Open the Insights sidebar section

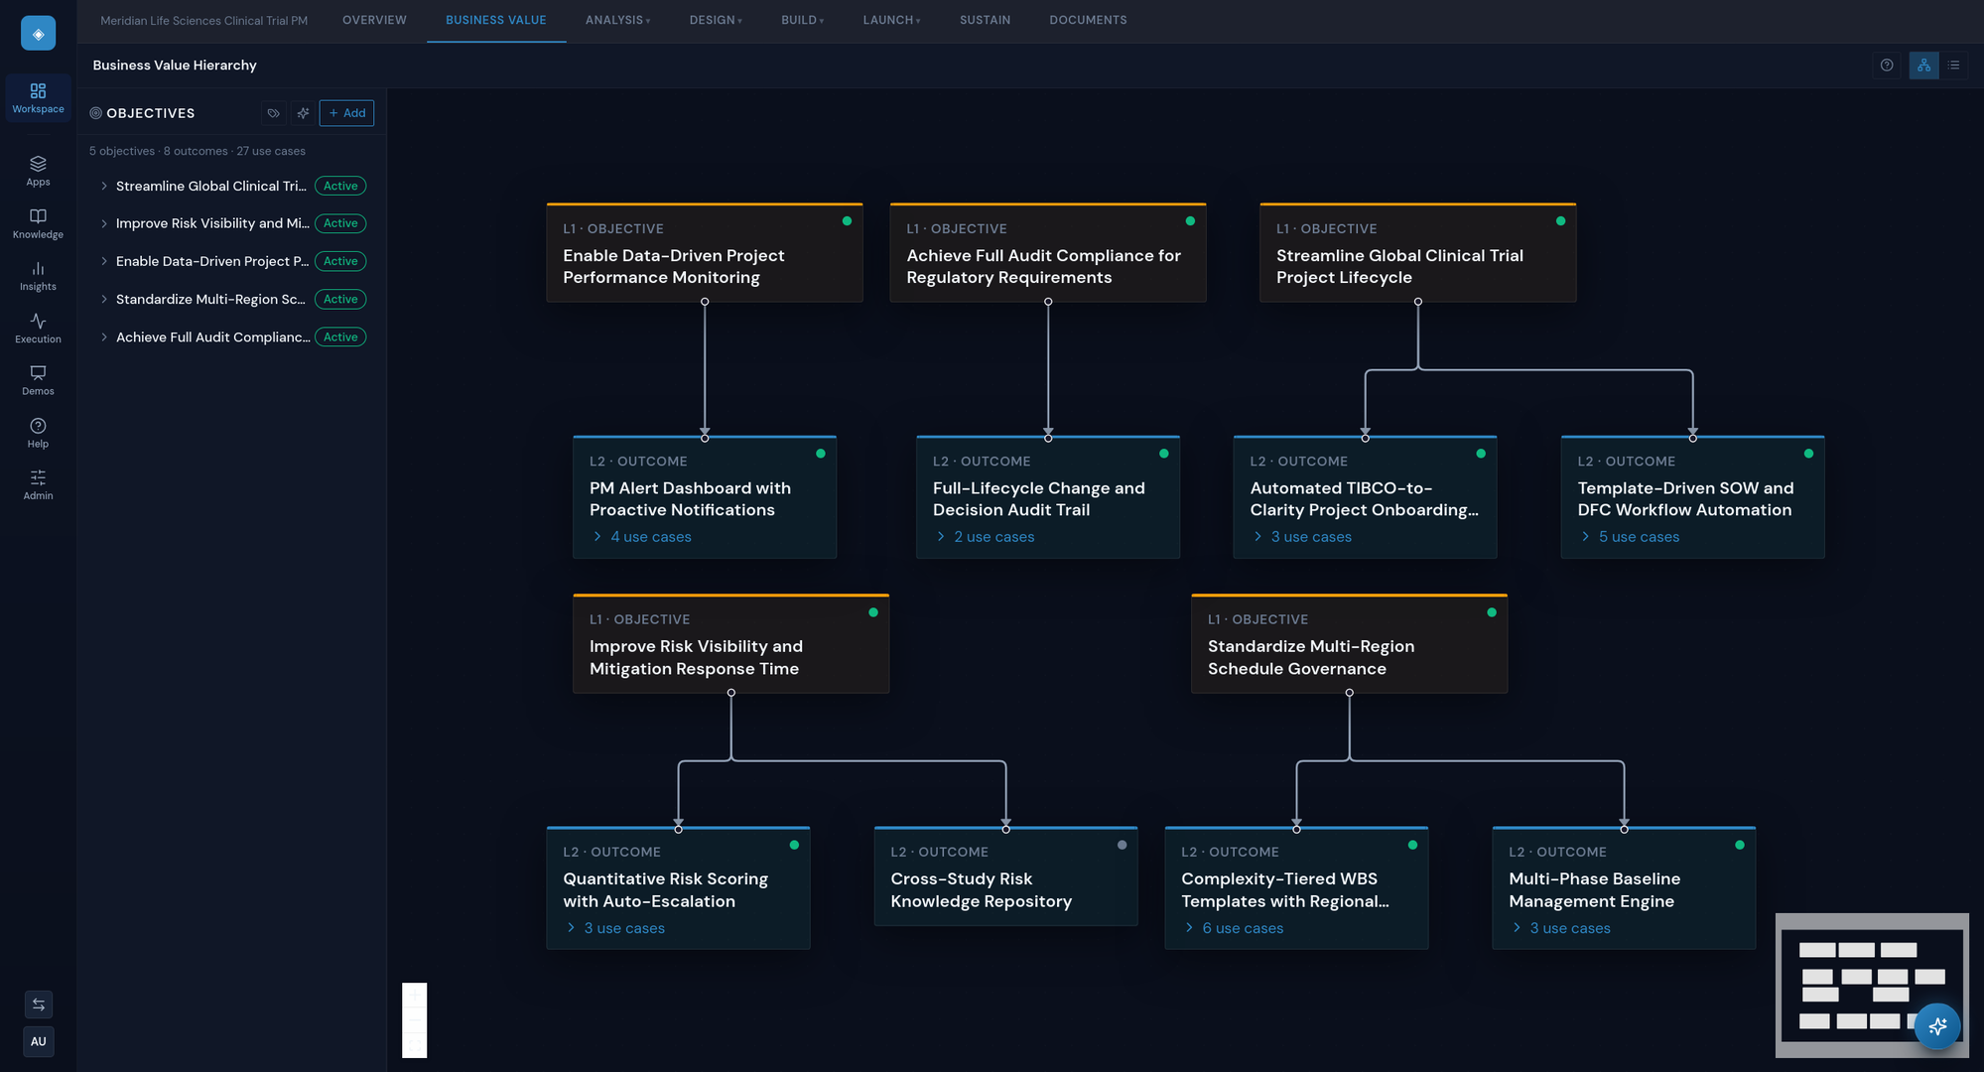click(38, 276)
